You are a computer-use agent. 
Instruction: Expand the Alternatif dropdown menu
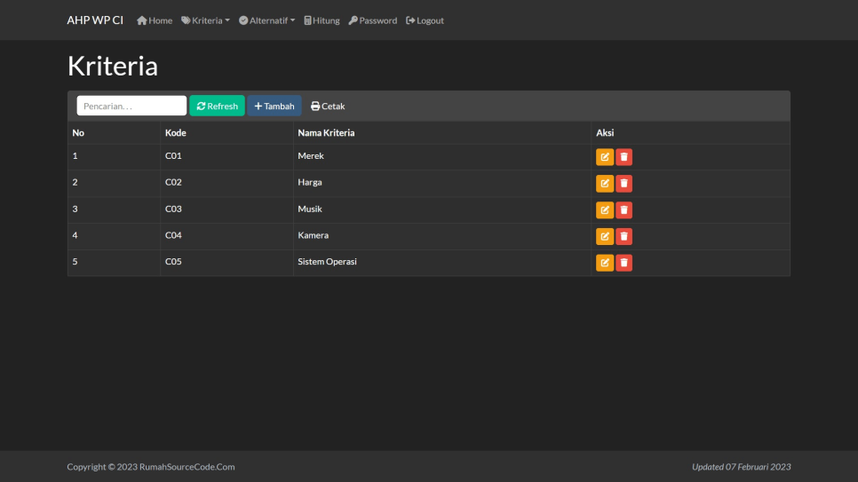click(267, 20)
